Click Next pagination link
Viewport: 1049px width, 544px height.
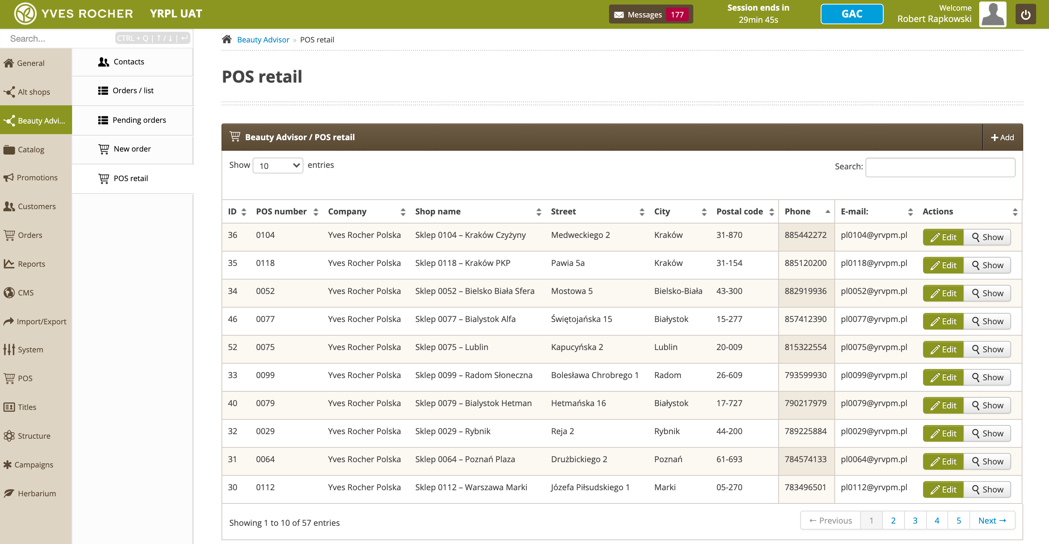pos(992,521)
